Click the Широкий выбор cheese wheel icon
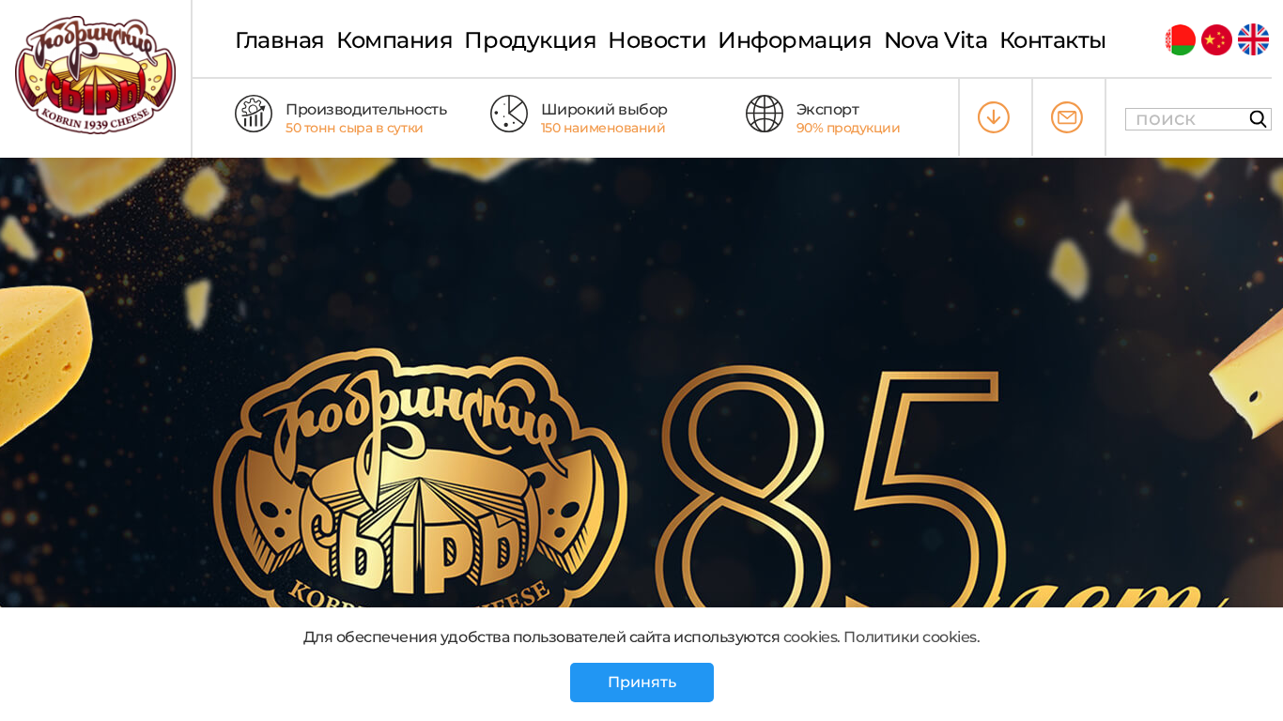 pyautogui.click(x=509, y=114)
